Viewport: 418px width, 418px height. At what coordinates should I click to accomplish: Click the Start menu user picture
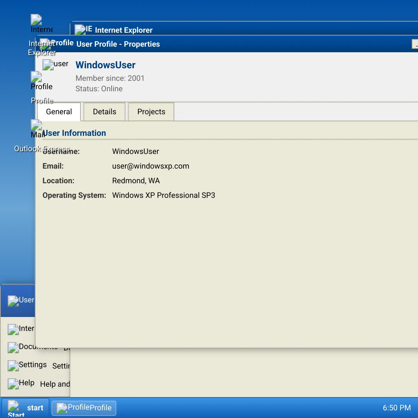[x=14, y=301]
